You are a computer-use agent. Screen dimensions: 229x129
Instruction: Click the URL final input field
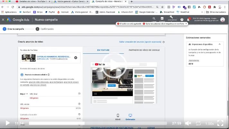53,94
